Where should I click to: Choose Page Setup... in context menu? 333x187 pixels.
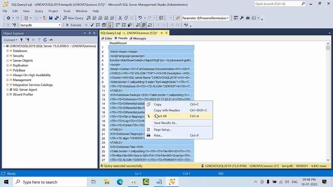(178, 129)
